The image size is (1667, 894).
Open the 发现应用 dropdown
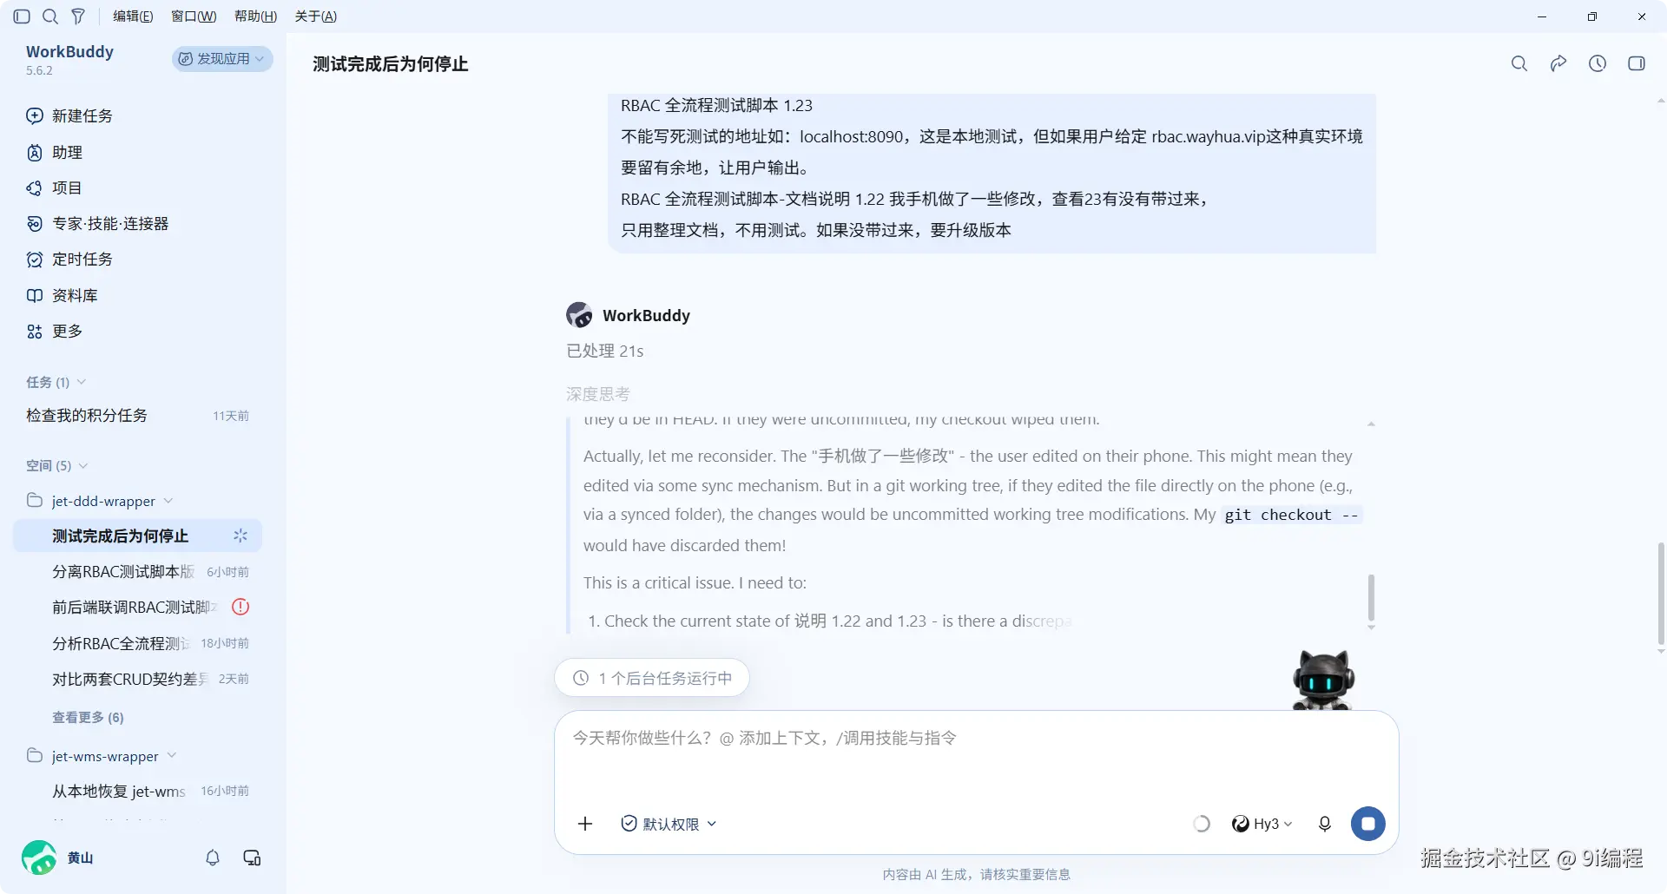(x=222, y=58)
